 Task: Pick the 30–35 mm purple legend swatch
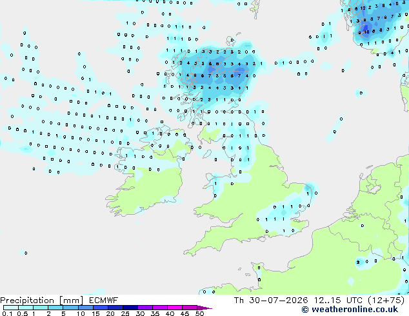coord(145,308)
